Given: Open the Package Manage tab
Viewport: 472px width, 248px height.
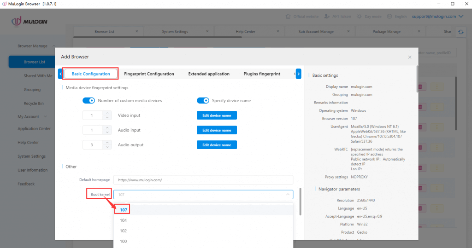Looking at the screenshot, I should [x=386, y=32].
